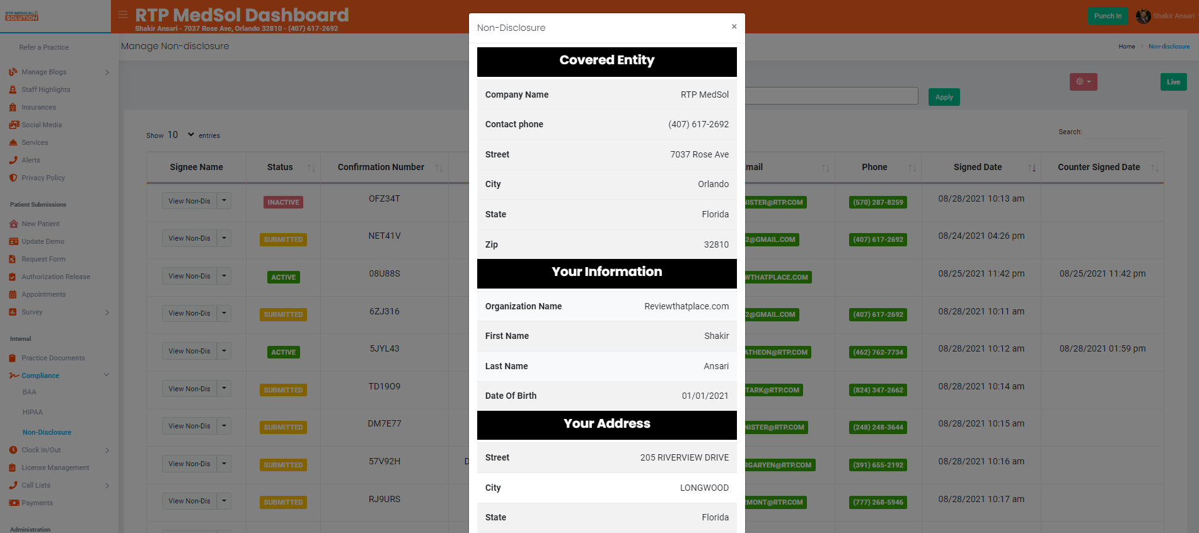Click the green Live button
This screenshot has width=1199, height=533.
tap(1173, 82)
